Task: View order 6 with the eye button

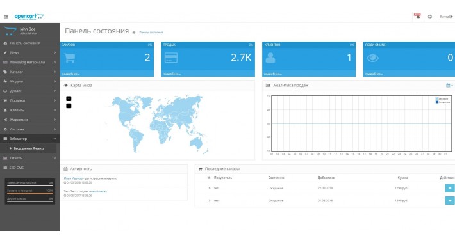Action: point(450,188)
